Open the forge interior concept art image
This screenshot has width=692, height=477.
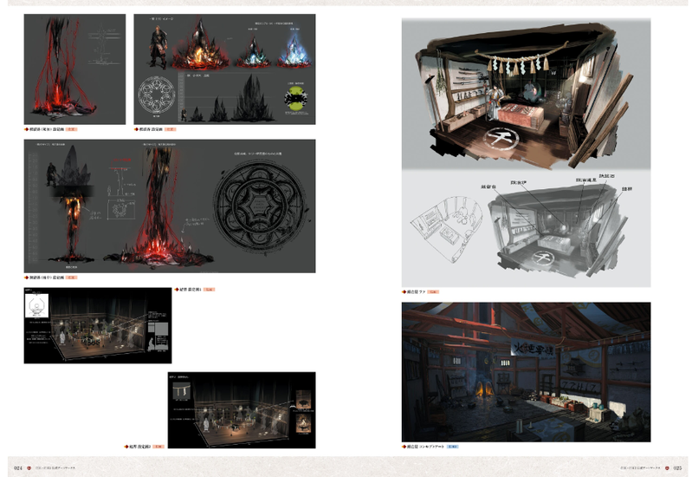coord(526,372)
